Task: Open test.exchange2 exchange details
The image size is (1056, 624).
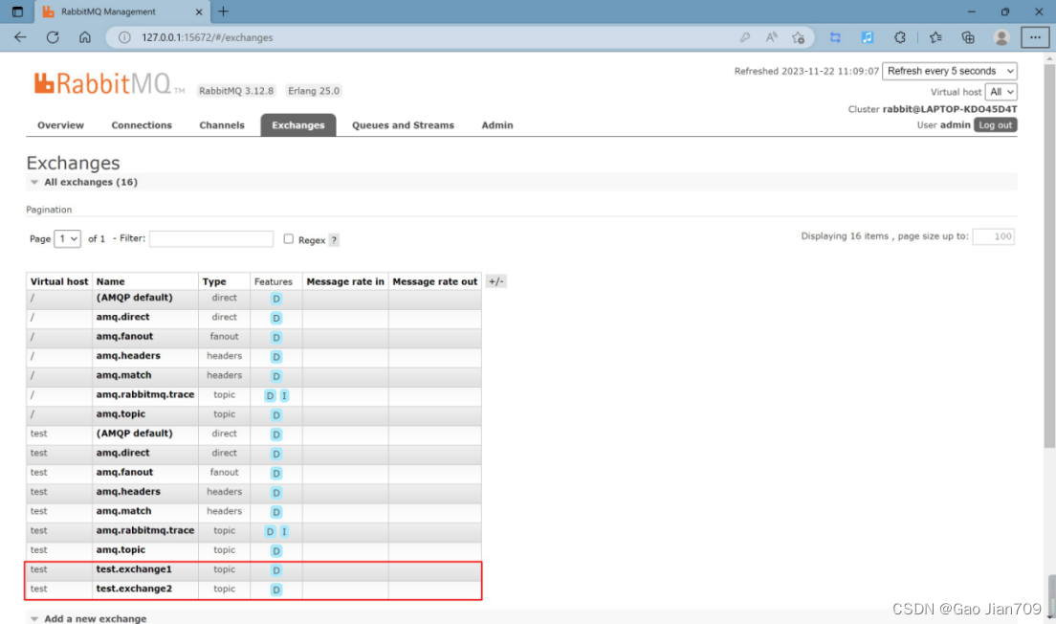Action: tap(134, 589)
